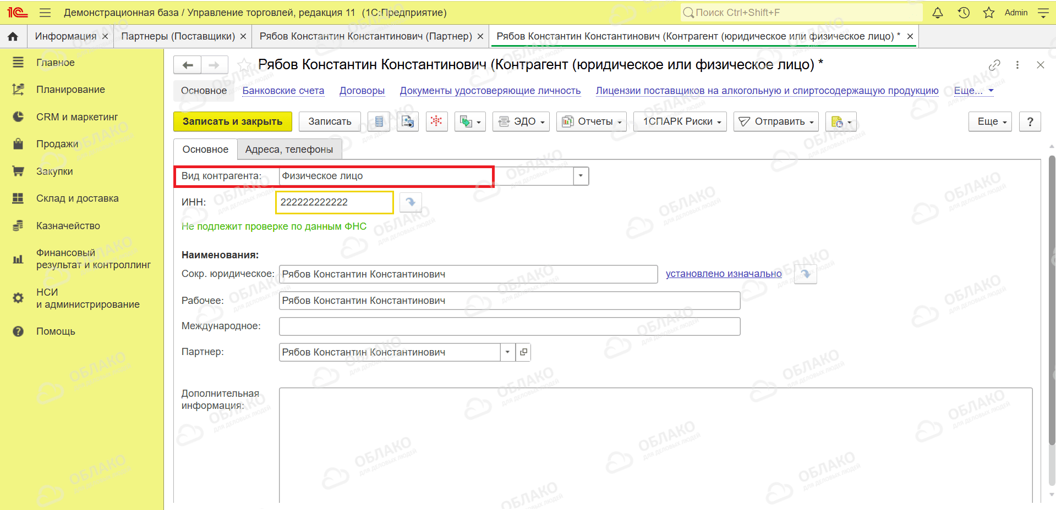Open the Закупки section
The height and width of the screenshot is (510, 1056).
(x=54, y=171)
